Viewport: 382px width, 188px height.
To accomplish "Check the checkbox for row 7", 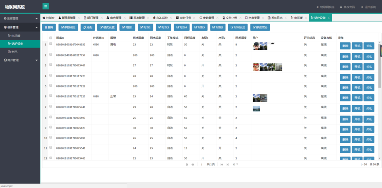I will (x=51, y=106).
